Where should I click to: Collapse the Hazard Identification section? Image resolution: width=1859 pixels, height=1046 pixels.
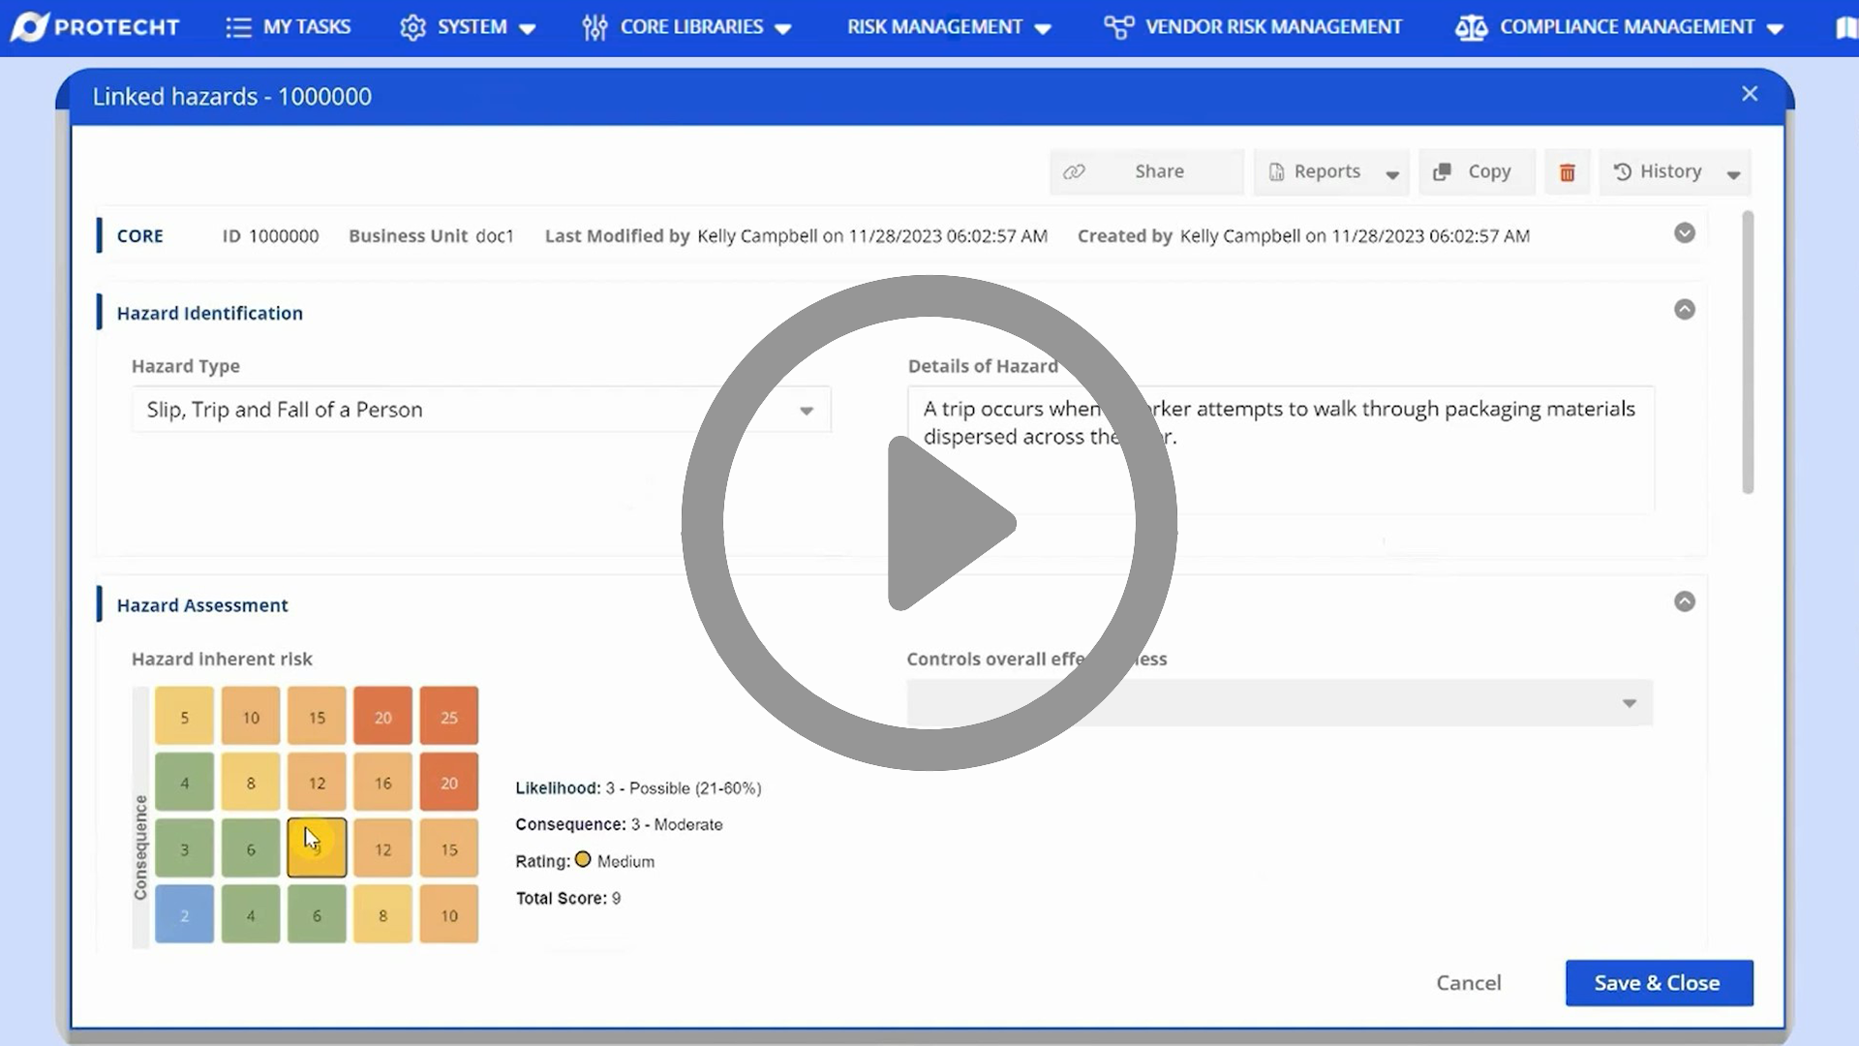[x=1684, y=310]
